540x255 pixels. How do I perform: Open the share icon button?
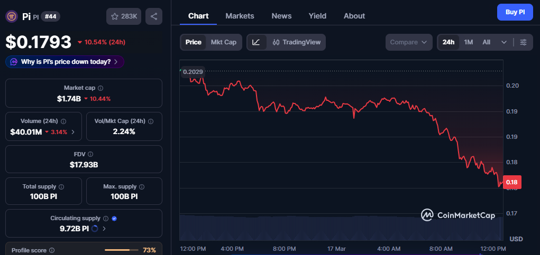pos(154,16)
